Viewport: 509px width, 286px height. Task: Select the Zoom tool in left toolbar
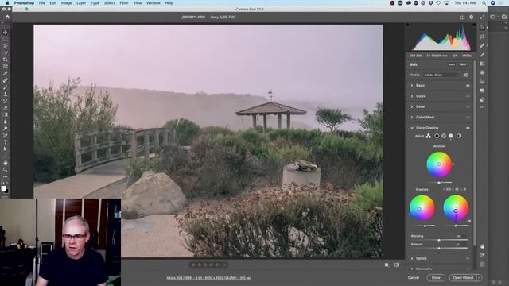pyautogui.click(x=6, y=169)
